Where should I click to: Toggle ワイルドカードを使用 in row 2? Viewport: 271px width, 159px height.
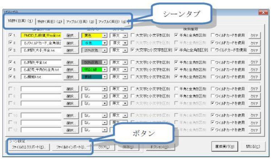point(213,43)
